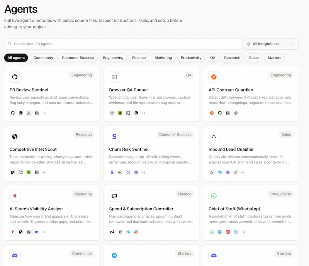
Task: Open the Competitive Intel Scout agent
Action: pyautogui.click(x=33, y=149)
